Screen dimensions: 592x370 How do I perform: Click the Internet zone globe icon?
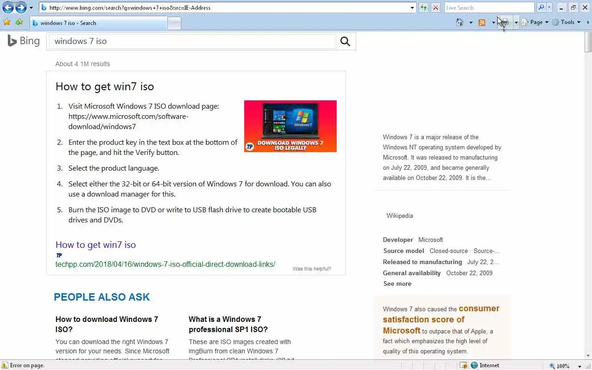click(x=474, y=365)
